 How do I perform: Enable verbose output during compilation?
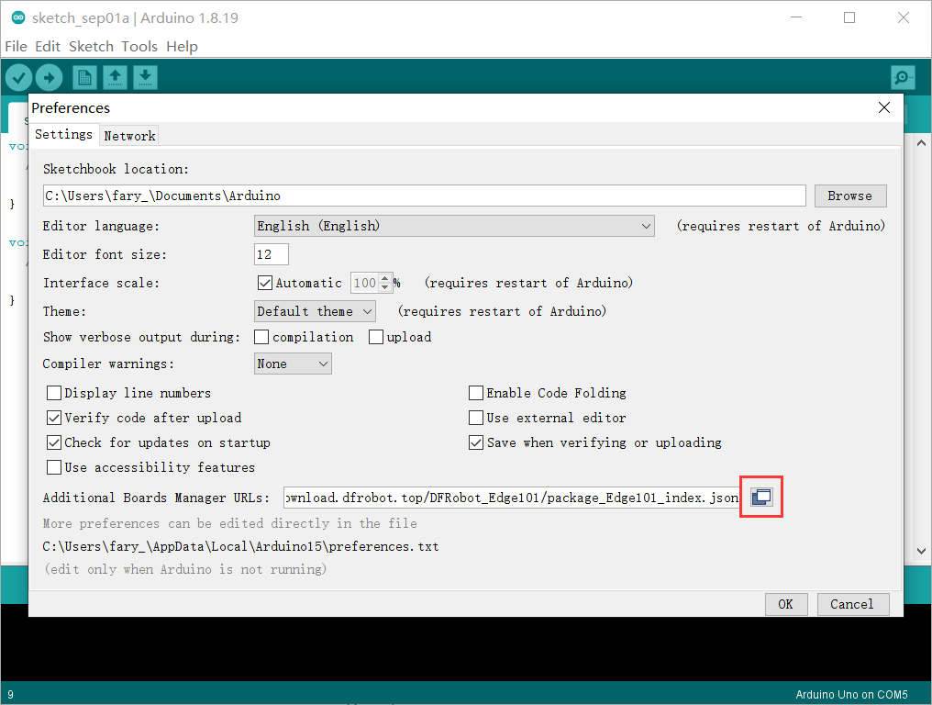point(261,337)
